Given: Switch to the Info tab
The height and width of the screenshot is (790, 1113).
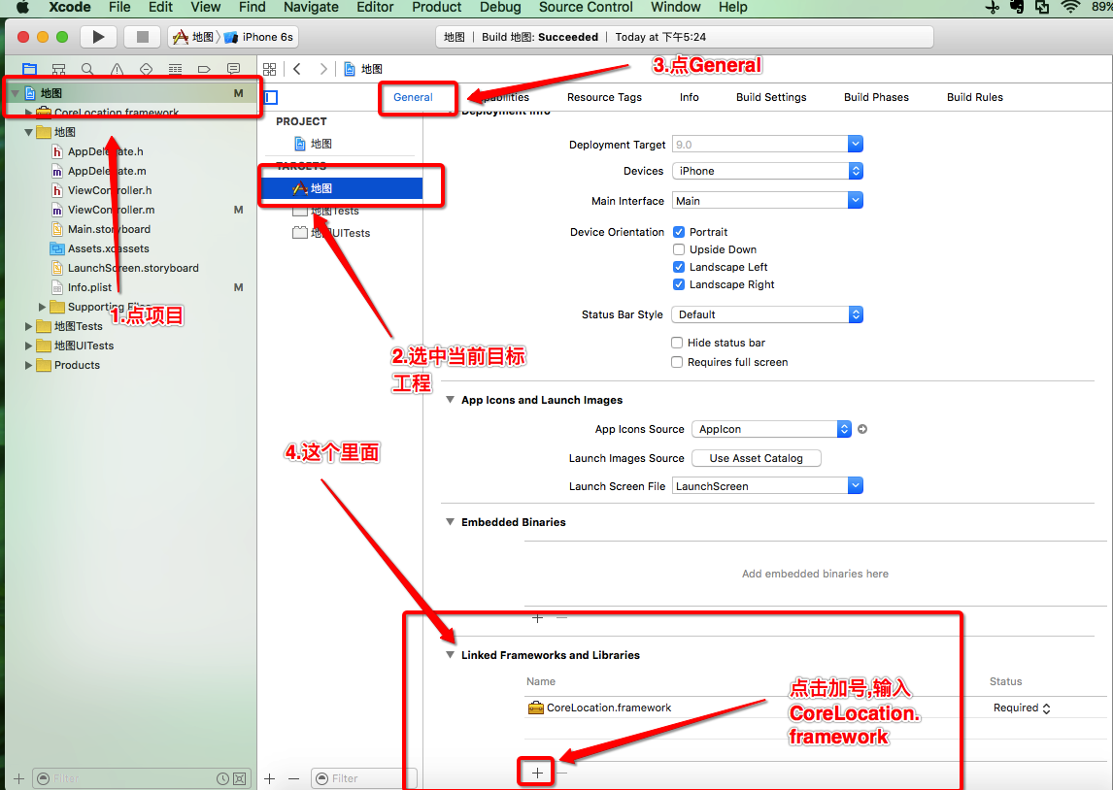Looking at the screenshot, I should point(690,97).
